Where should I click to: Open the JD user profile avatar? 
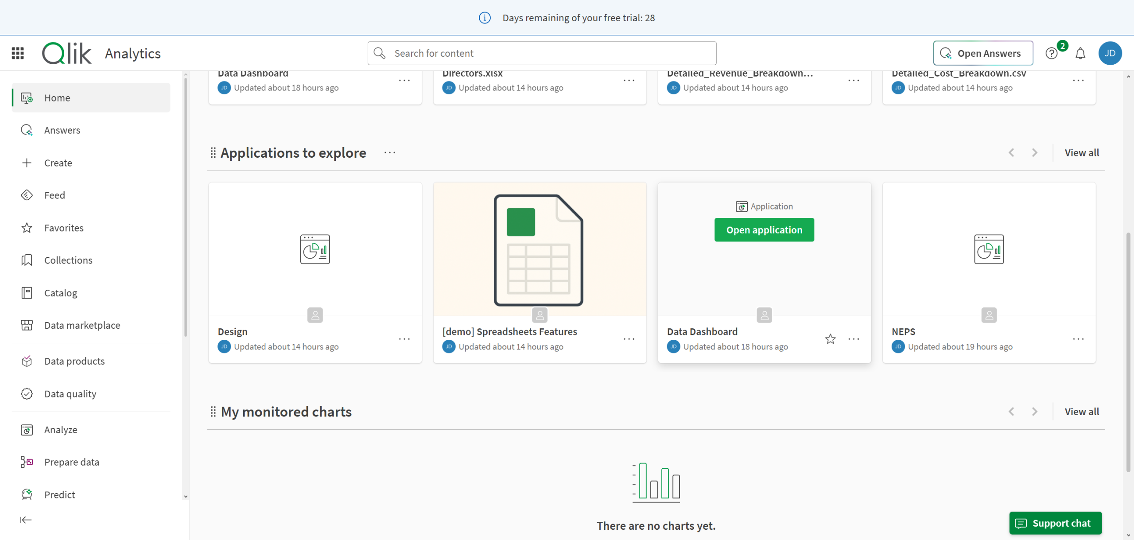click(x=1110, y=53)
